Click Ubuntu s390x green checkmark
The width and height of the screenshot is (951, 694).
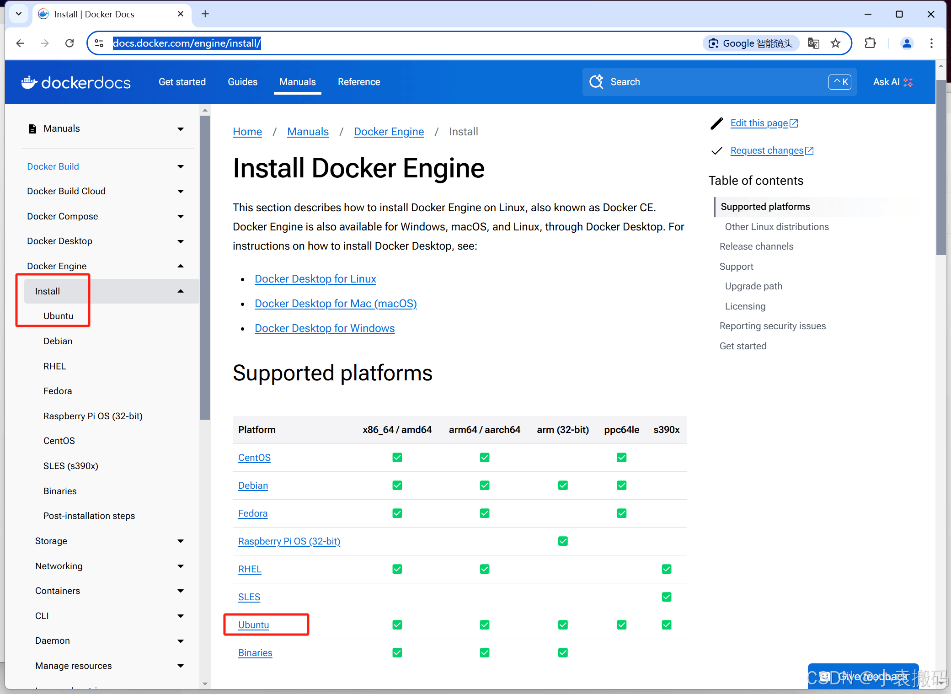point(666,625)
